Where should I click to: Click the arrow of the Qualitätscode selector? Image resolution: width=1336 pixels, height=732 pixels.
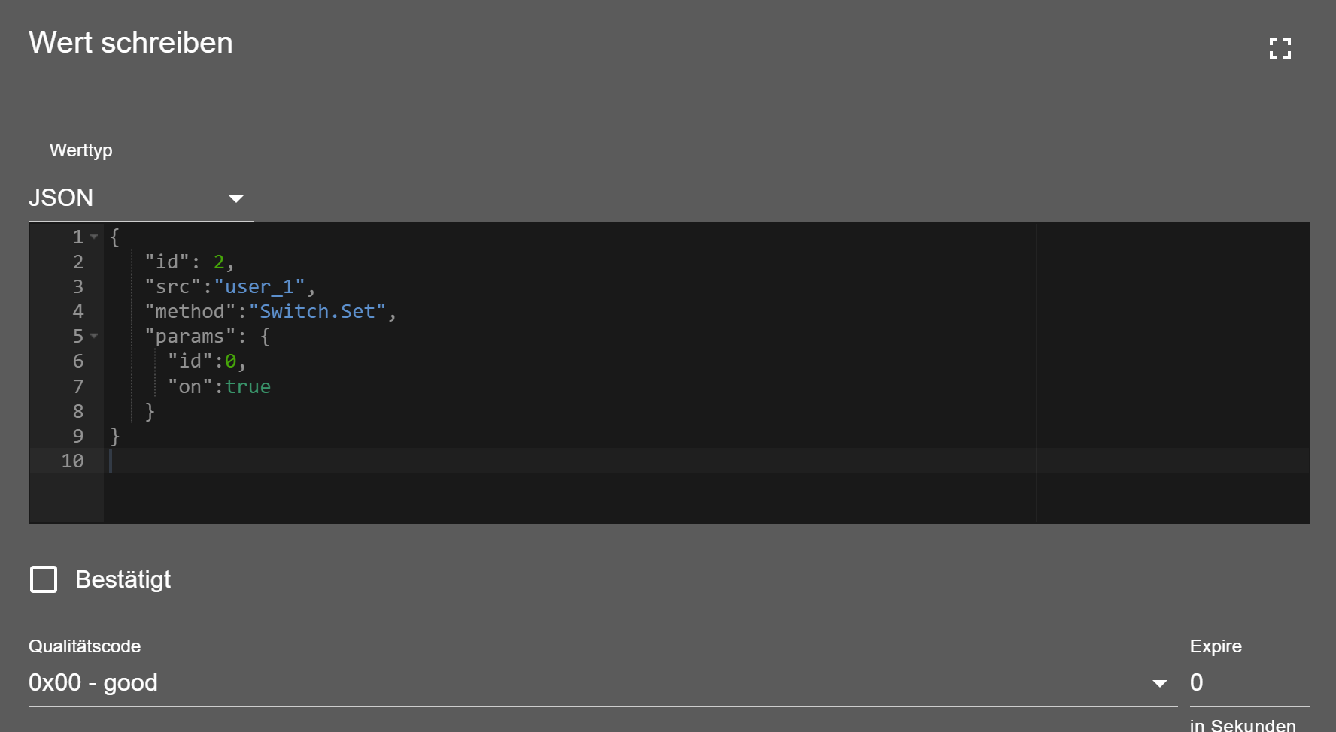[x=1159, y=683]
